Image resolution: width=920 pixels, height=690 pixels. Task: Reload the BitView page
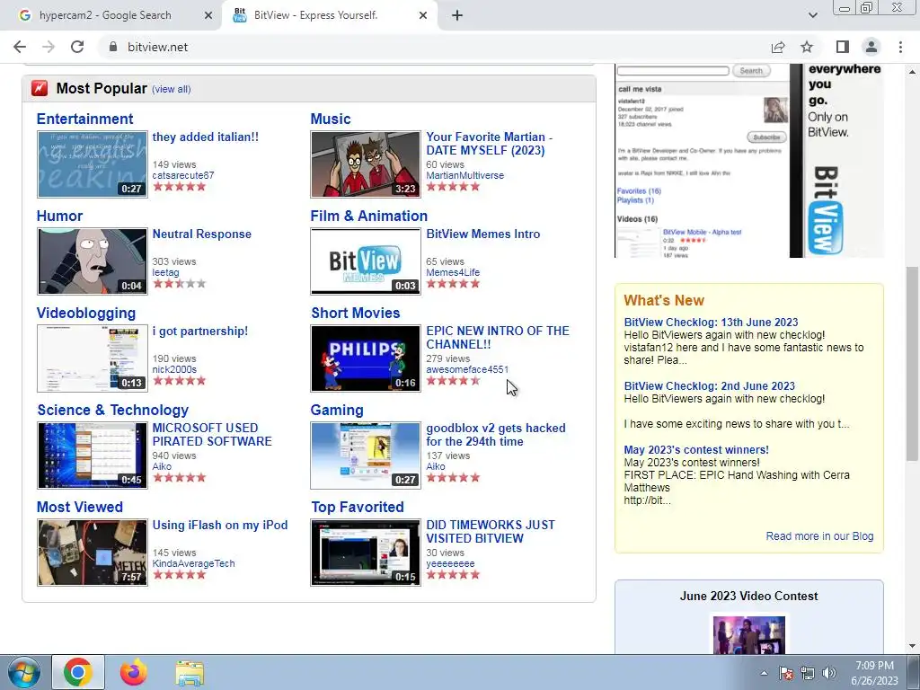point(77,47)
